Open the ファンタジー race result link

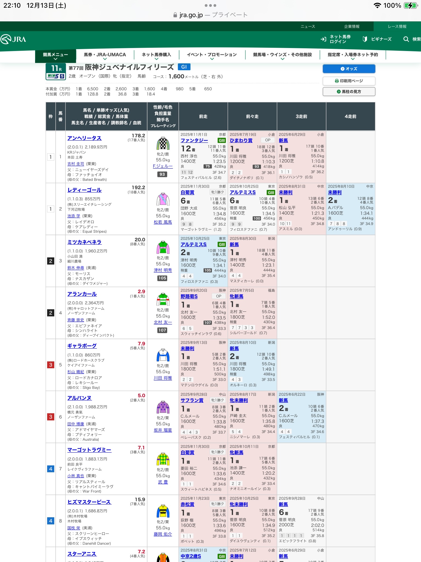click(194, 140)
